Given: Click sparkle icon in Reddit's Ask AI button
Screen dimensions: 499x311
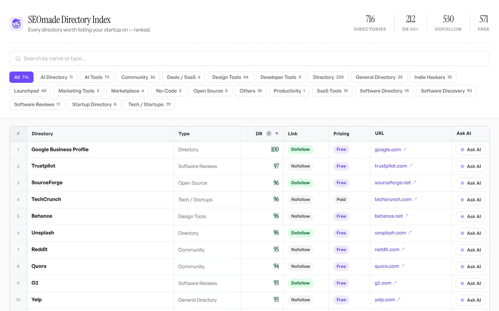Looking at the screenshot, I should point(462,250).
